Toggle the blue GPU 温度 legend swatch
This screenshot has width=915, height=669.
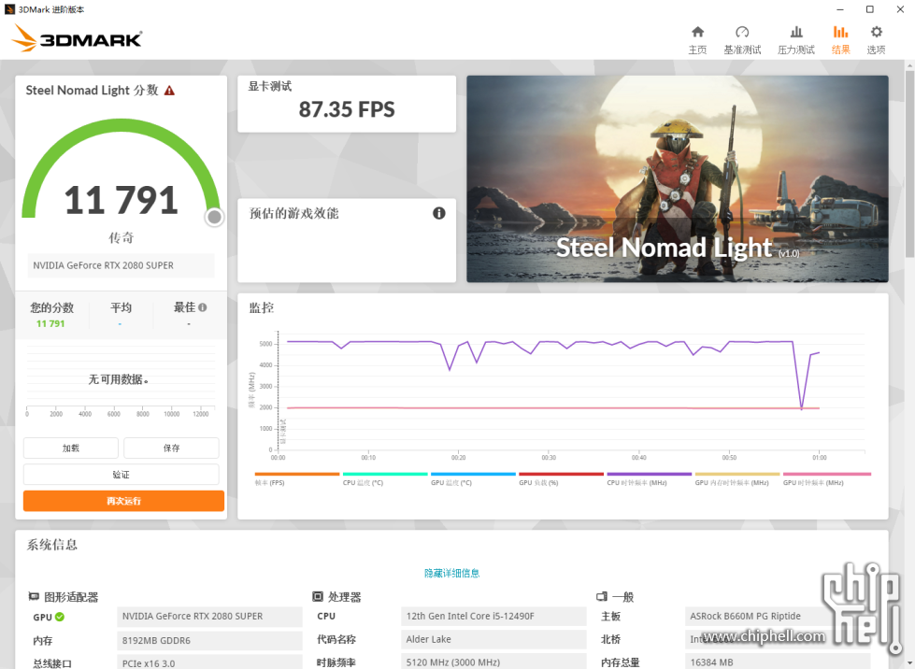[473, 475]
